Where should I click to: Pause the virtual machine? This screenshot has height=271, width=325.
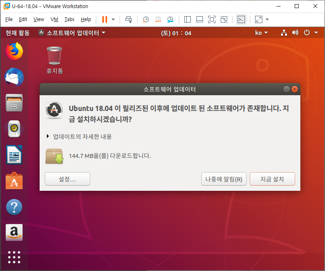105,19
